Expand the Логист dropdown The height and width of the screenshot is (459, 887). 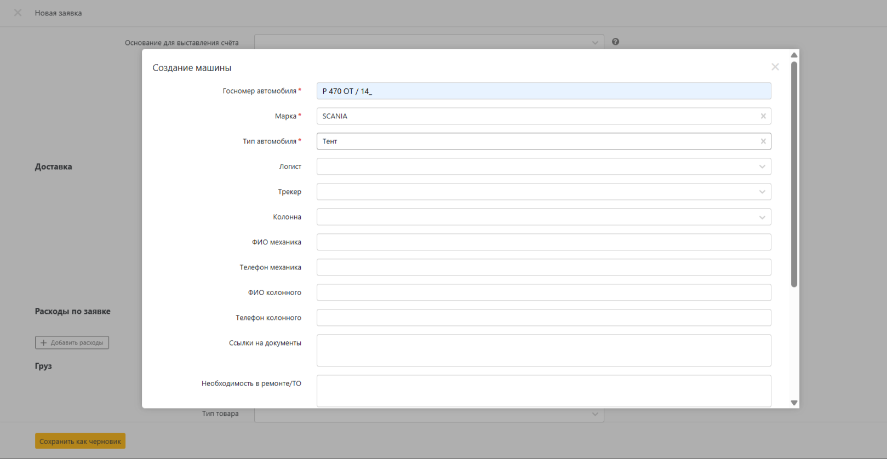click(762, 167)
